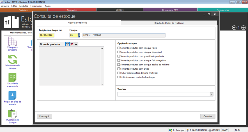Go to previous page with left arrow icon
Image resolution: width=248 pixels, height=132 pixels.
coord(234,28)
